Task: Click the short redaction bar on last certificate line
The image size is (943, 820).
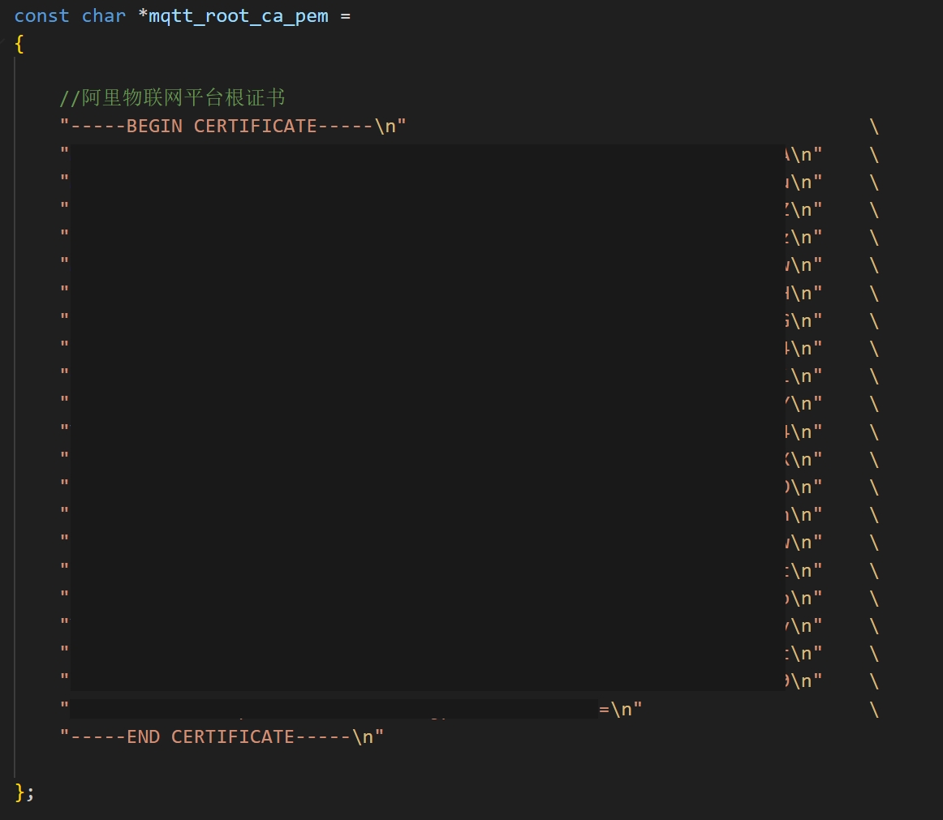Action: click(x=334, y=708)
